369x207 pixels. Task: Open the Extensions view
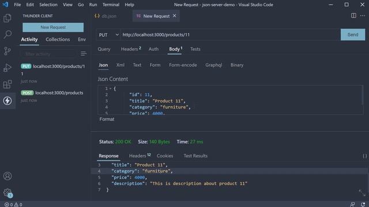pos(7,85)
